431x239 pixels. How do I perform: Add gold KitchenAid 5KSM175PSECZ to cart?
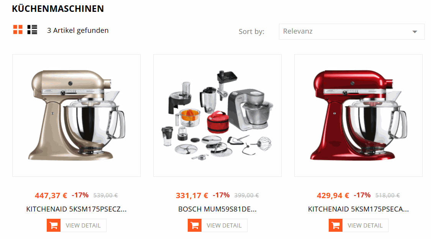click(x=54, y=225)
